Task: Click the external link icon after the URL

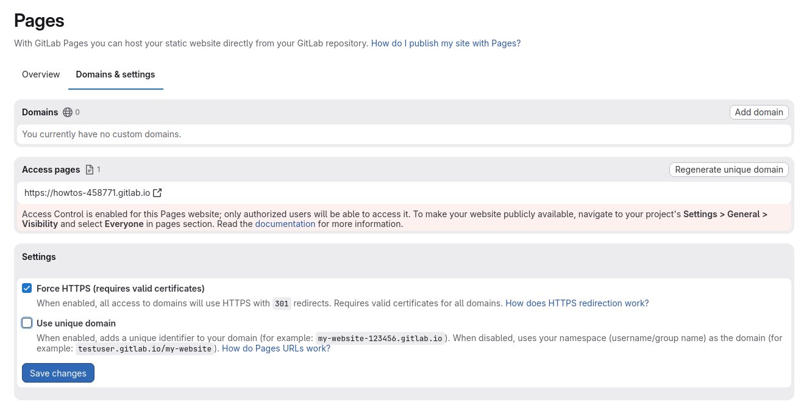Action: pyautogui.click(x=157, y=193)
